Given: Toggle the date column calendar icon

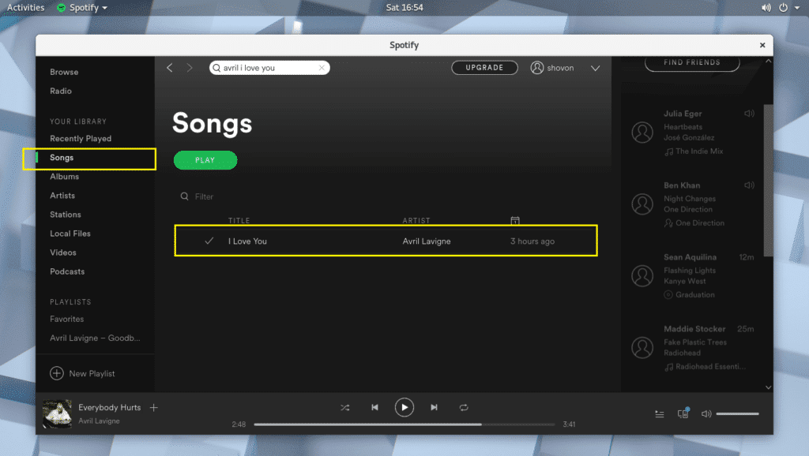Looking at the screenshot, I should tap(515, 220).
